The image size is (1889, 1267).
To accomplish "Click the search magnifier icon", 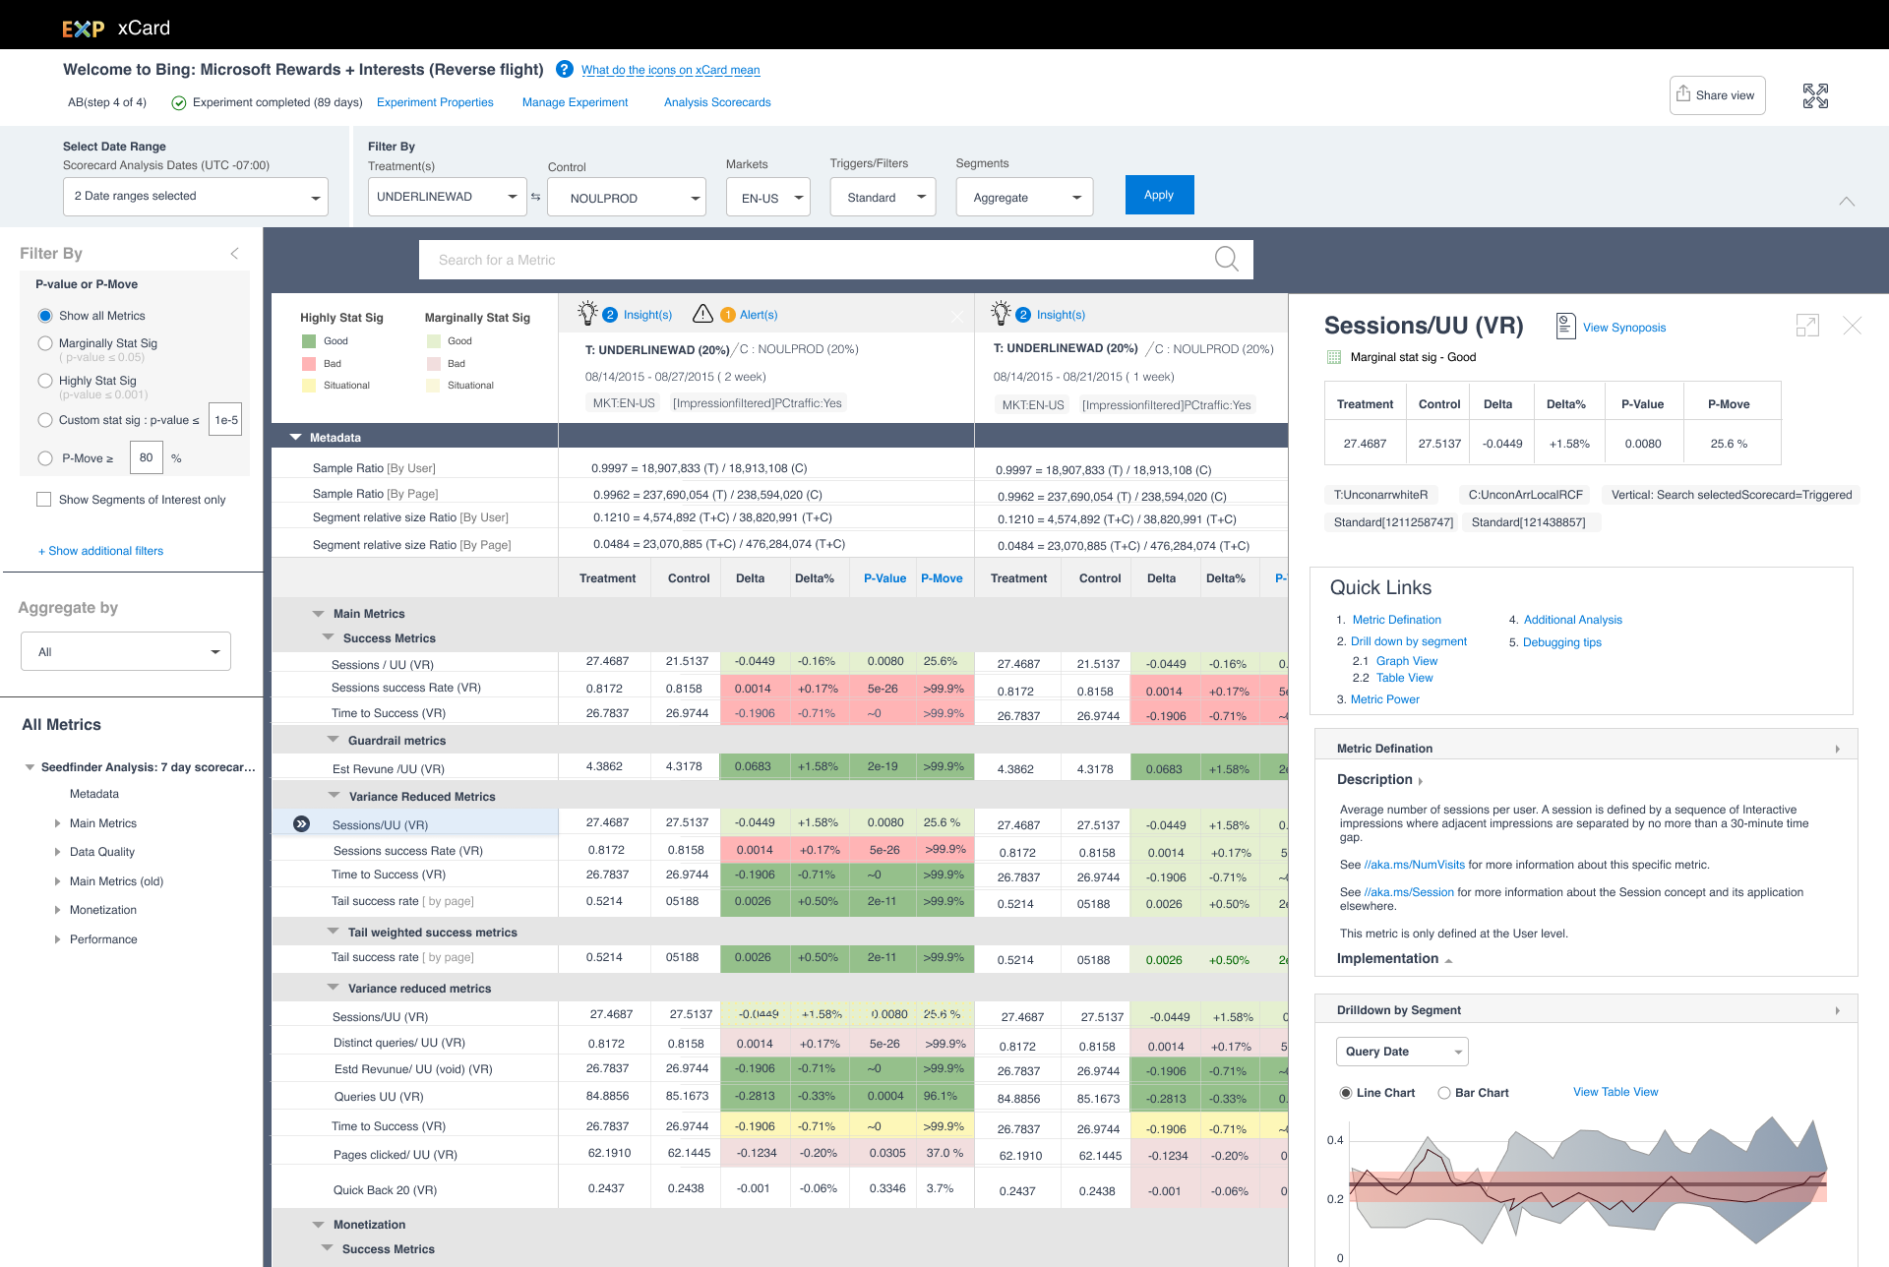I will pyautogui.click(x=1226, y=259).
